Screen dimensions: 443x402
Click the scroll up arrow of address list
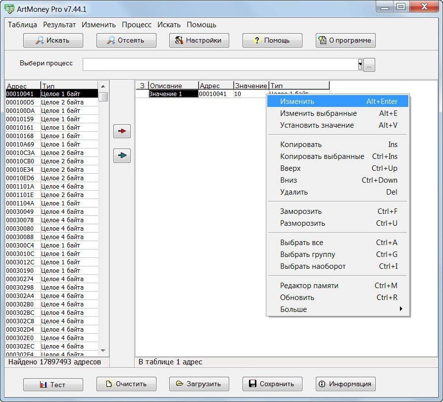pos(103,87)
